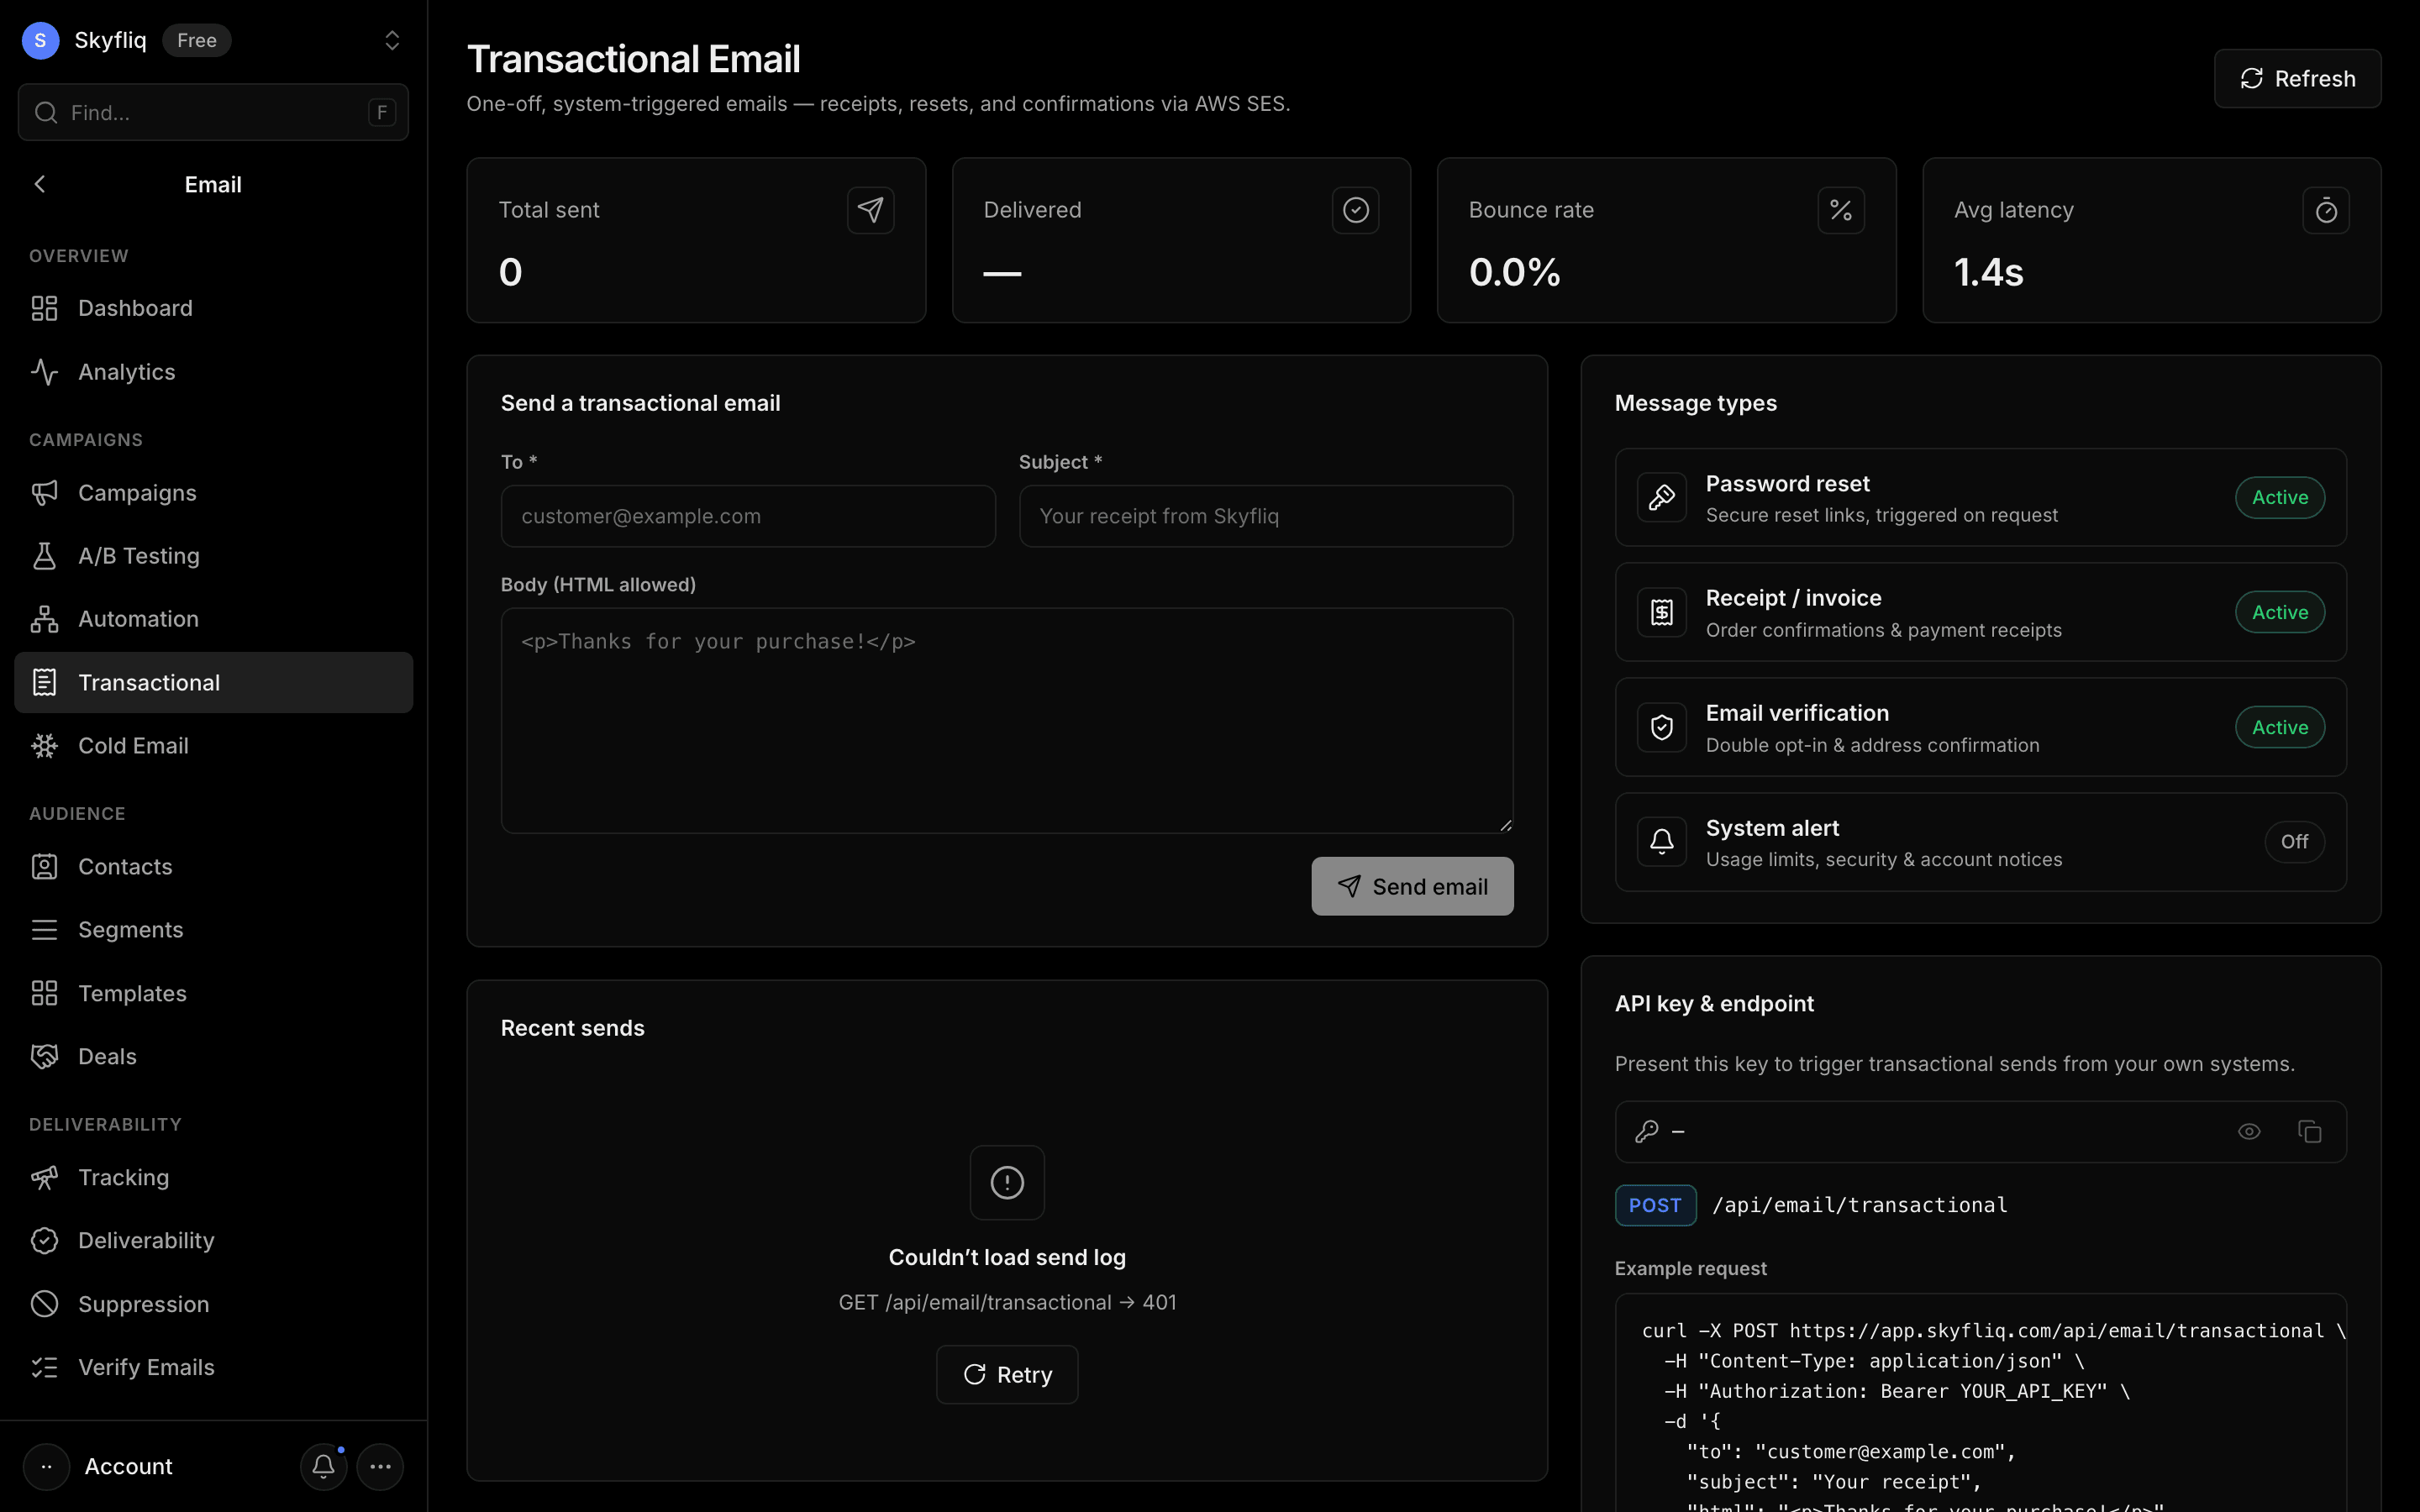Click Retry to reload the send log
The width and height of the screenshot is (2420, 1512).
(x=1007, y=1375)
